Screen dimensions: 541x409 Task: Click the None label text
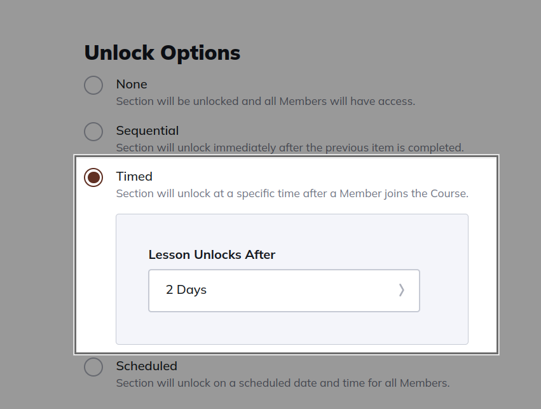click(x=132, y=84)
